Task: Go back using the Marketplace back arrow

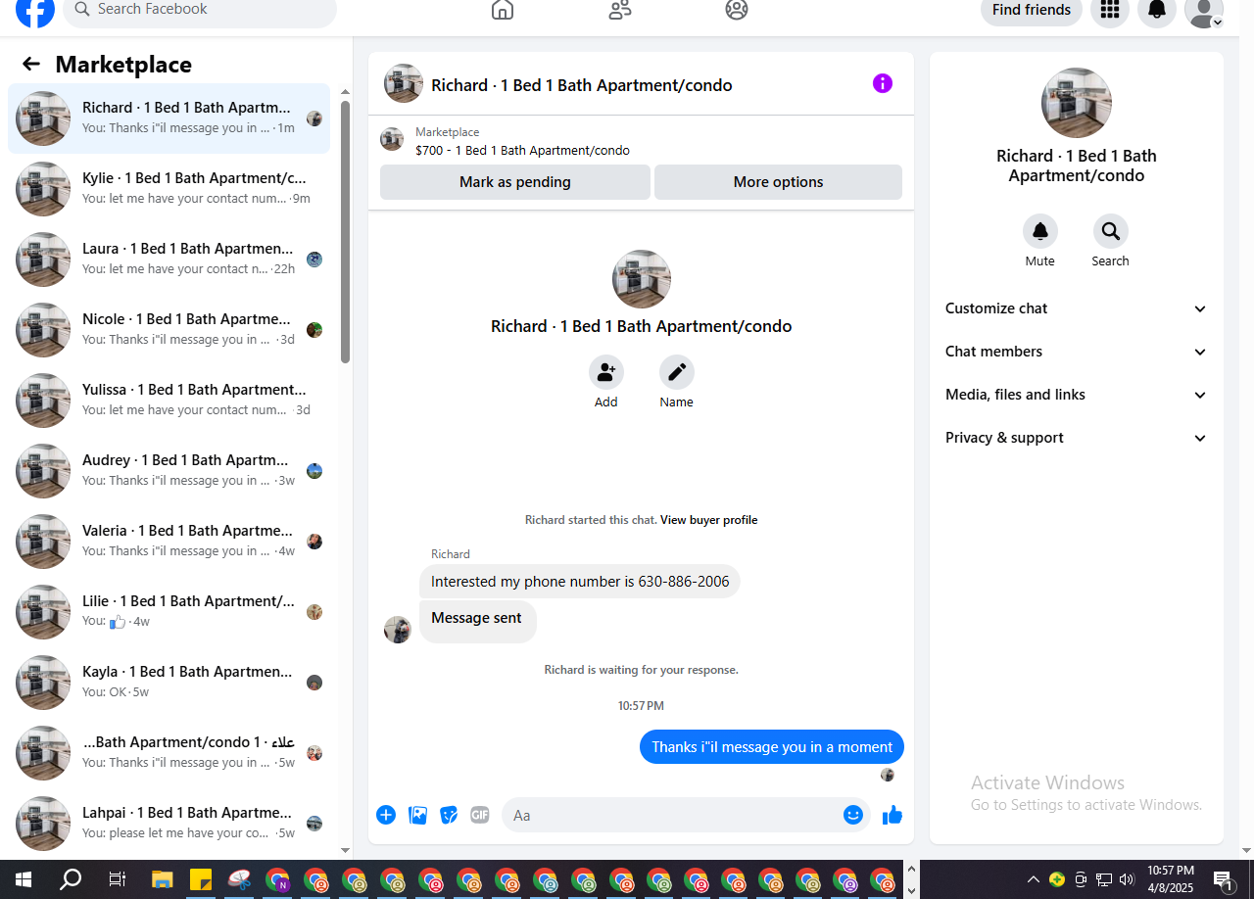Action: point(31,65)
